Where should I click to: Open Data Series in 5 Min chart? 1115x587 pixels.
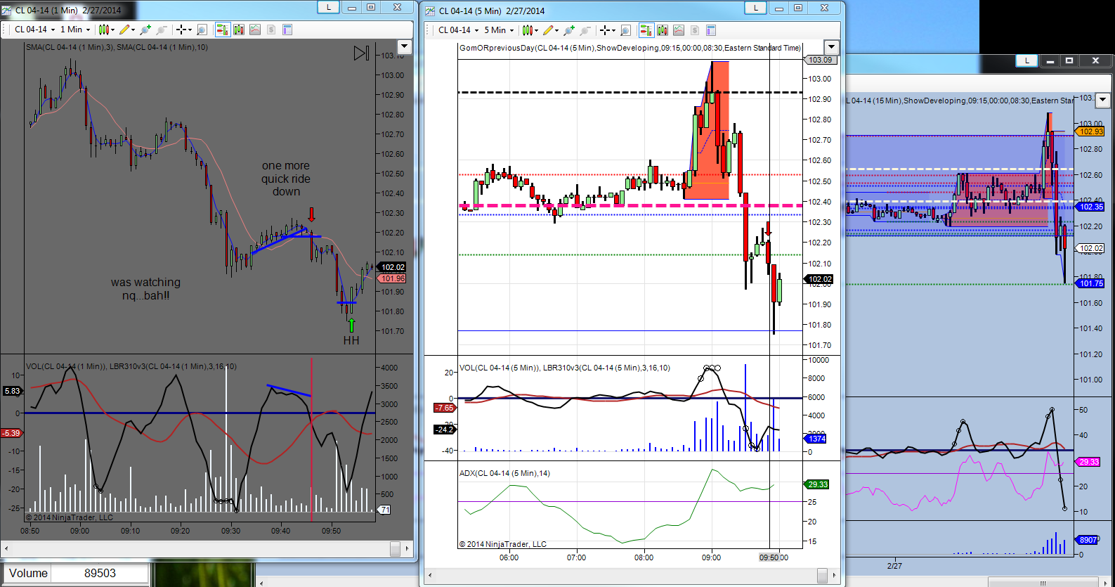click(x=663, y=30)
